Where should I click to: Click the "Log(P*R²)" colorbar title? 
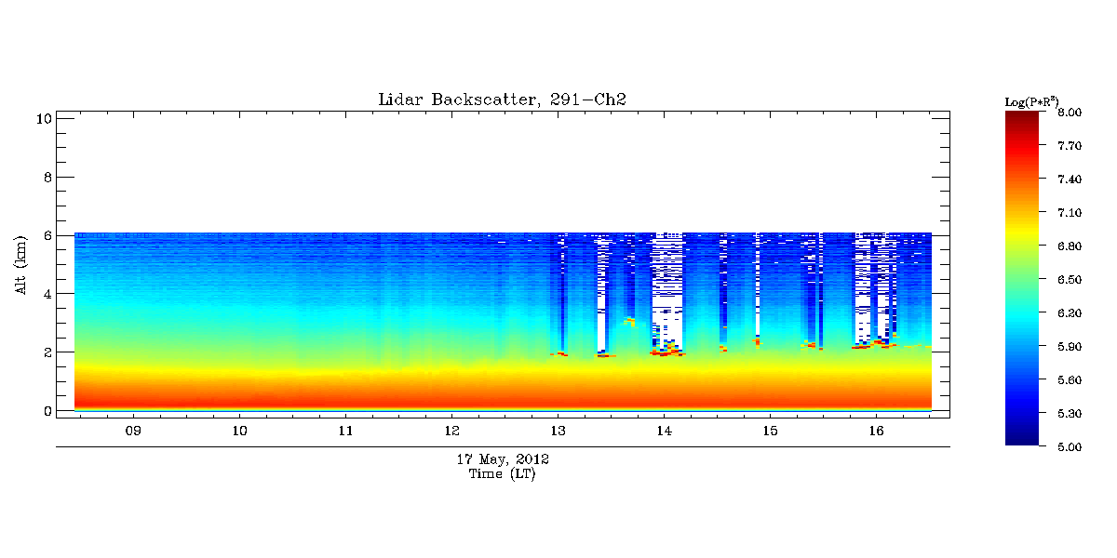(1031, 101)
